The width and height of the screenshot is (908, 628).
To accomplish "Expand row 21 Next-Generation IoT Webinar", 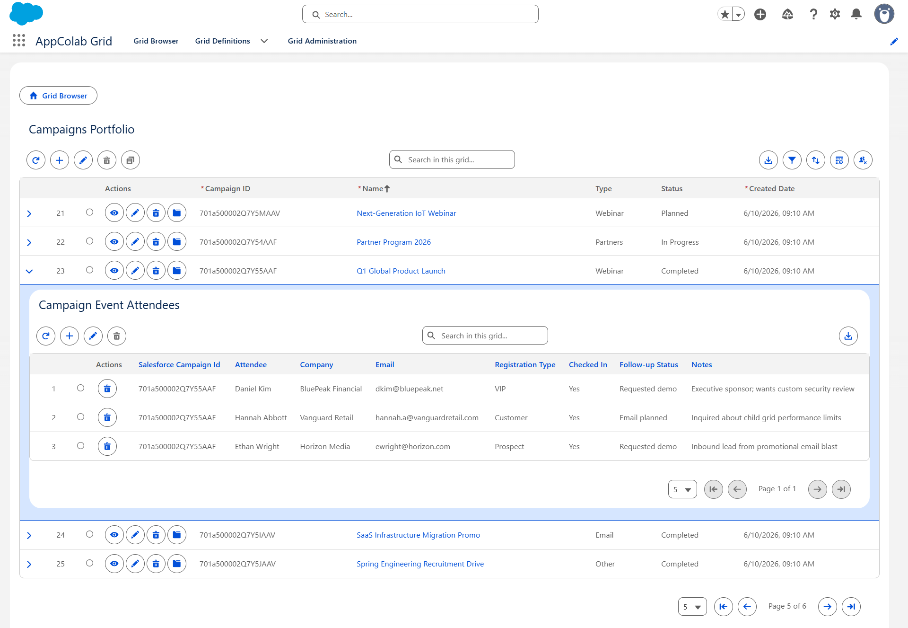I will point(29,213).
